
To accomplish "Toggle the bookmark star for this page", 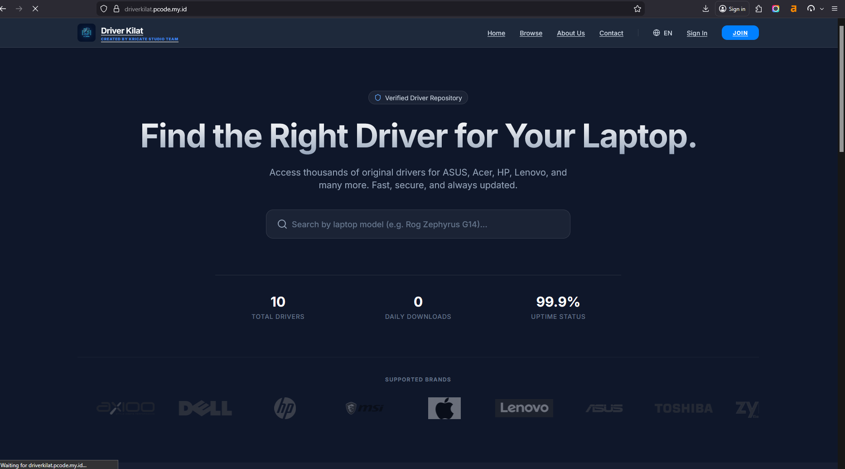I will [637, 8].
